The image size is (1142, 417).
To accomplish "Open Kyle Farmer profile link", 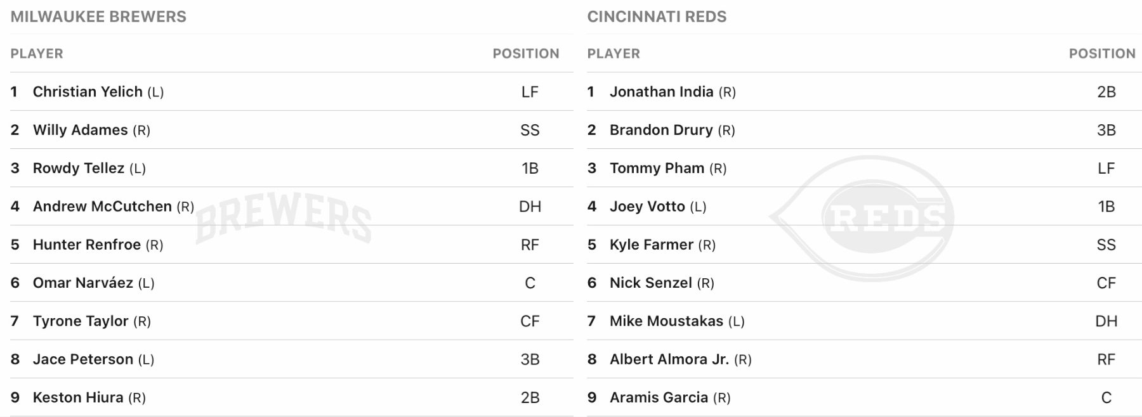I will 652,245.
